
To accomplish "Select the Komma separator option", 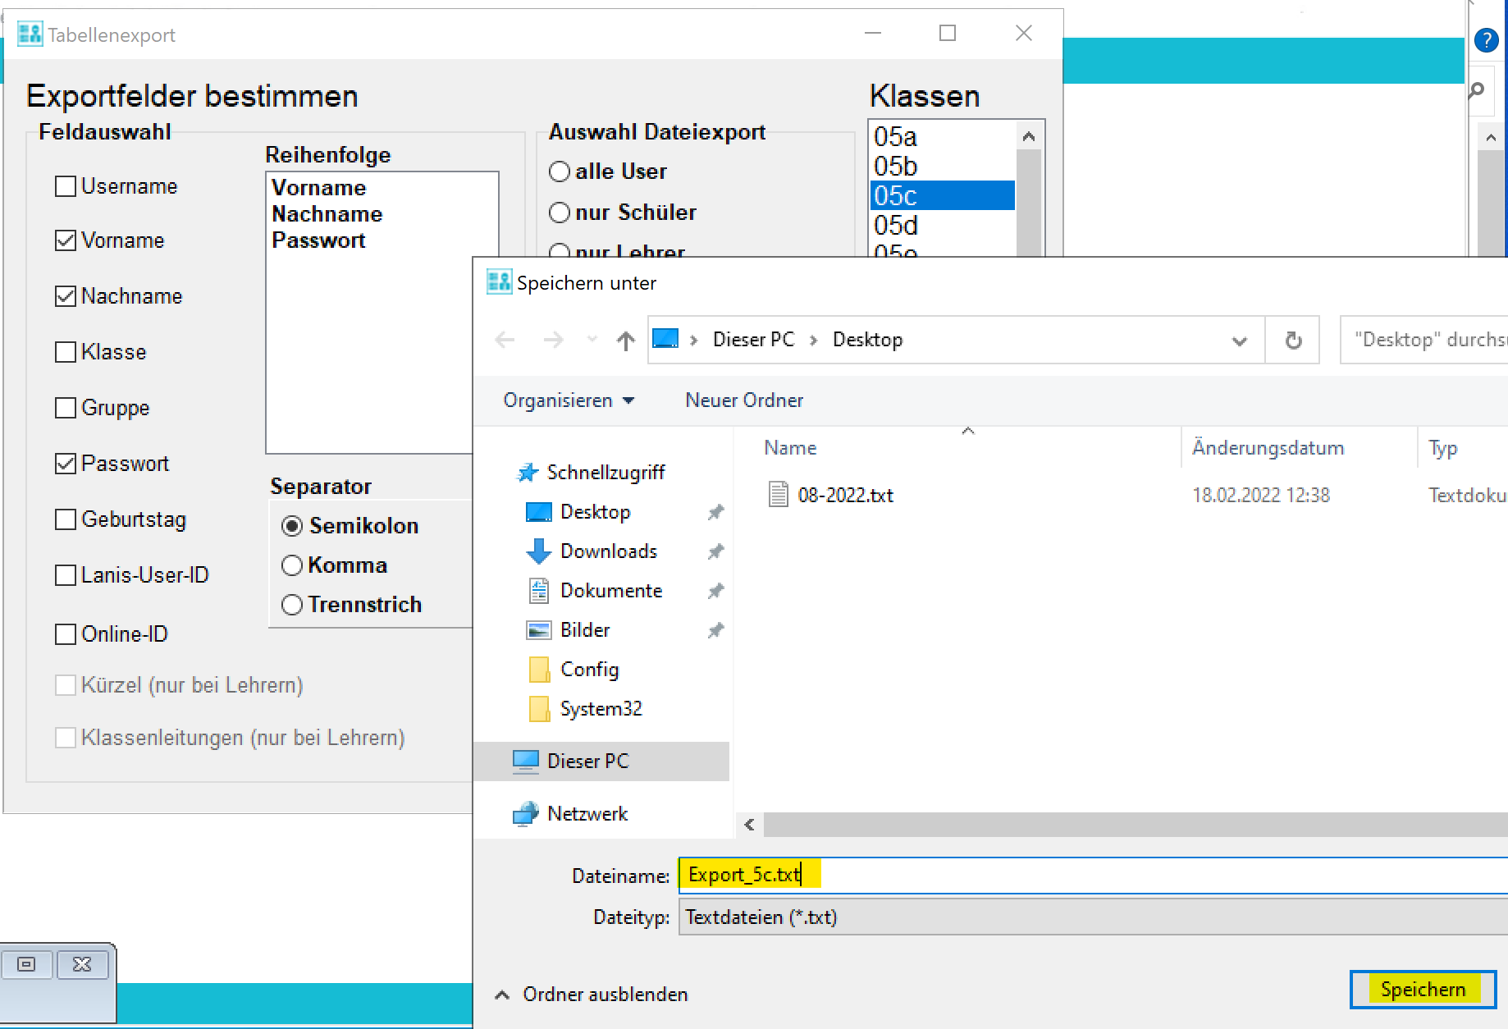I will pyautogui.click(x=292, y=565).
